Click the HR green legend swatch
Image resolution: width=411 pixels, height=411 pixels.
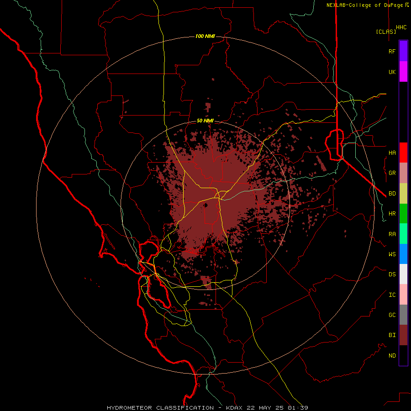coord(403,214)
